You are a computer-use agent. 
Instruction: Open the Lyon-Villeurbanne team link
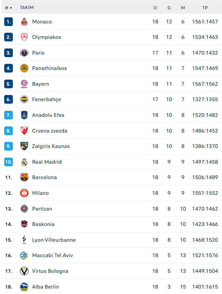(54, 240)
